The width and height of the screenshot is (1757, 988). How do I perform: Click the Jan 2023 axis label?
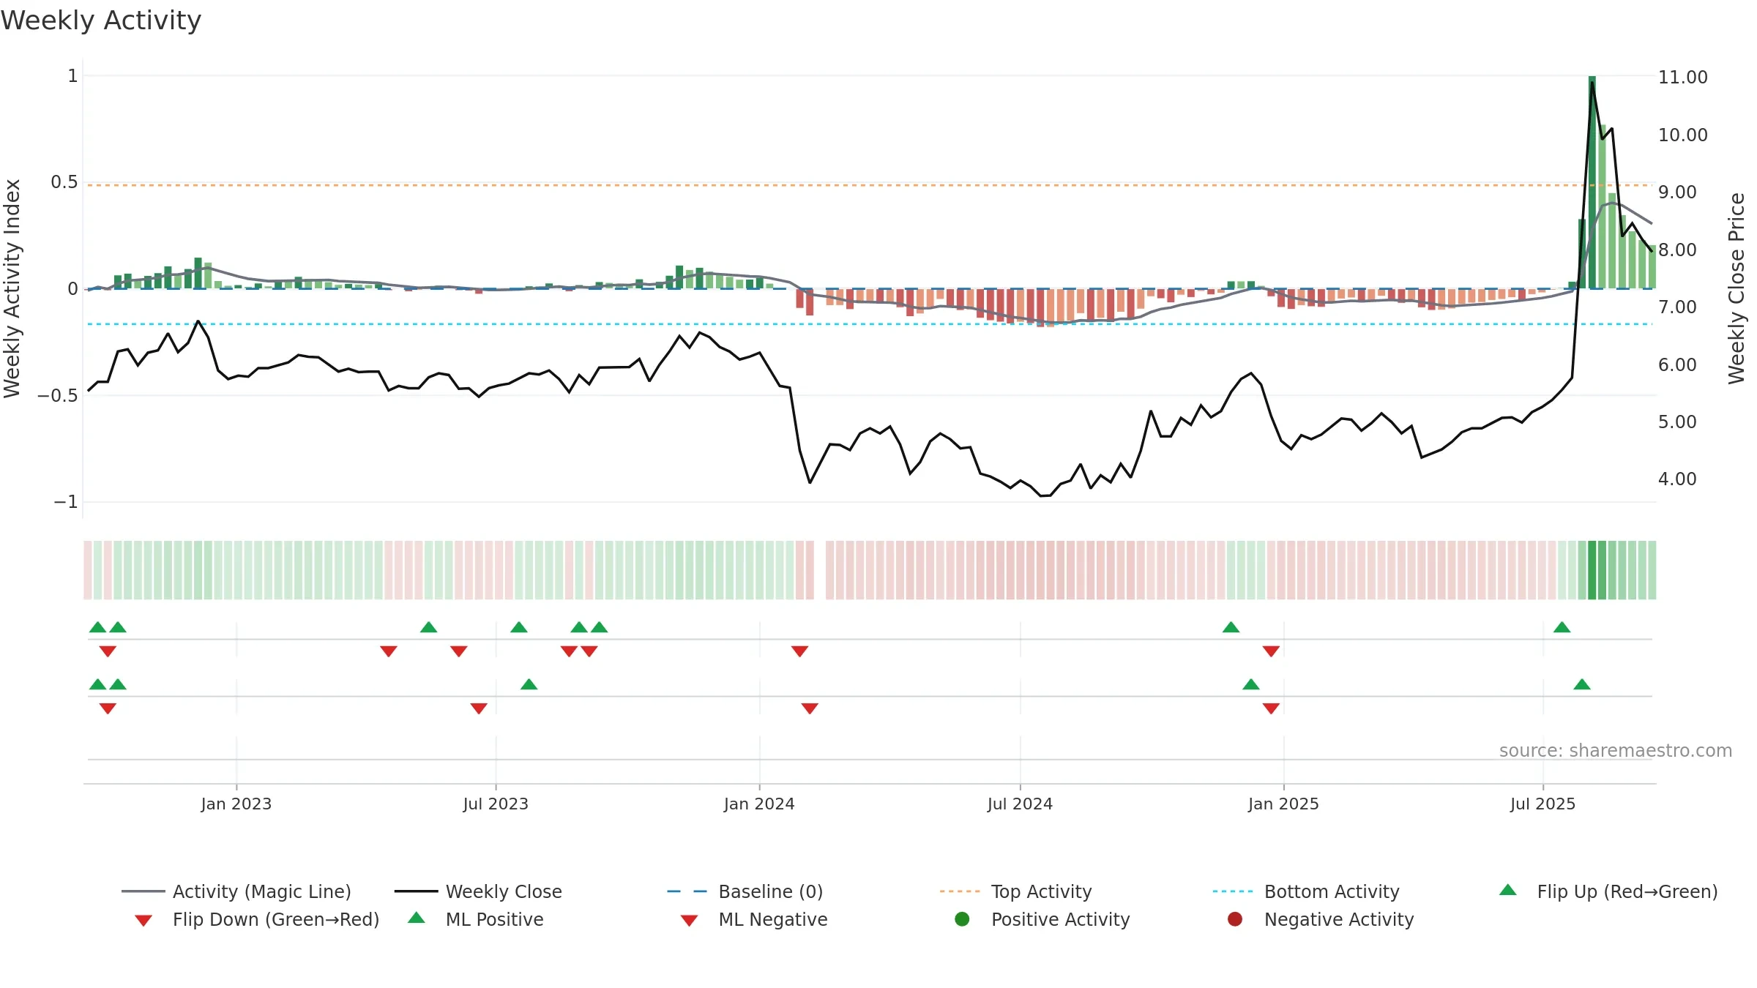coord(236,804)
